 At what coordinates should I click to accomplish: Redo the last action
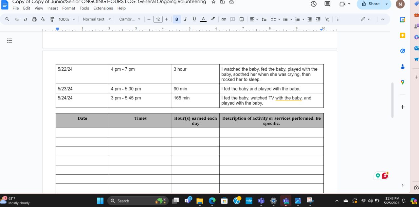pyautogui.click(x=26, y=19)
